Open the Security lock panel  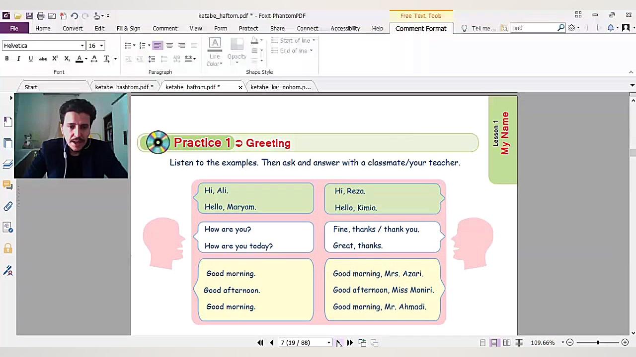(x=8, y=248)
